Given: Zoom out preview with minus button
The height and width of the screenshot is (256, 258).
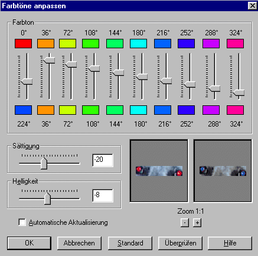Looking at the screenshot, I should 185,222.
